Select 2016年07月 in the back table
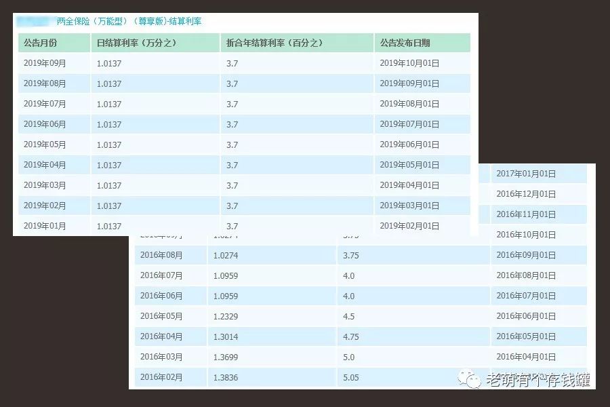The image size is (610, 407). click(x=161, y=275)
